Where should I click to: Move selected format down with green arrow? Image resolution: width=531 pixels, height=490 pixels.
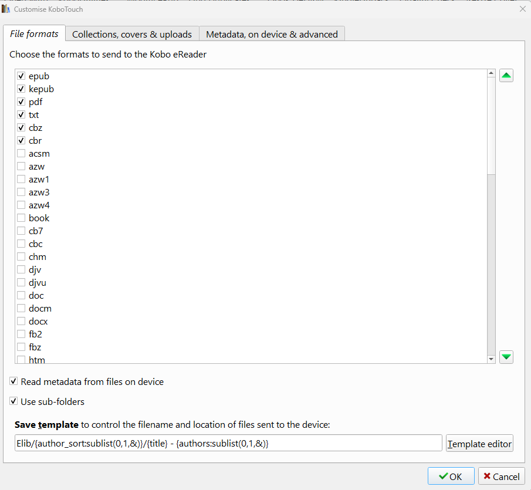click(x=506, y=357)
